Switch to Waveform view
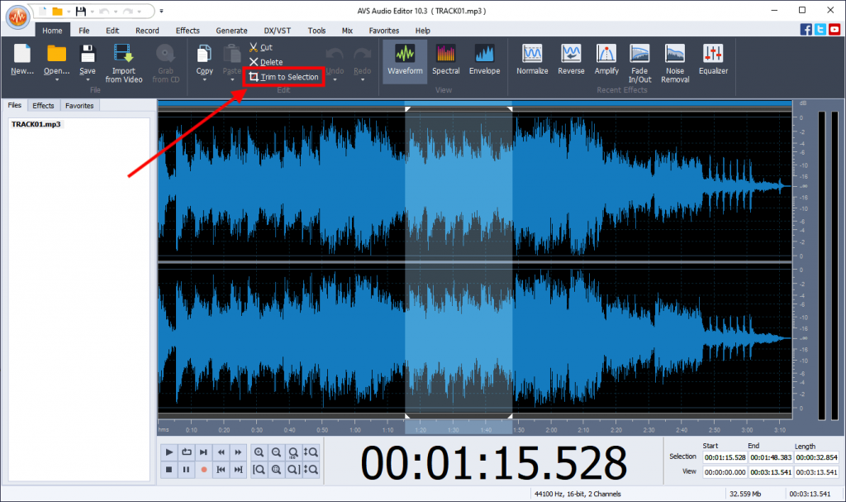Image resolution: width=846 pixels, height=502 pixels. tap(405, 60)
